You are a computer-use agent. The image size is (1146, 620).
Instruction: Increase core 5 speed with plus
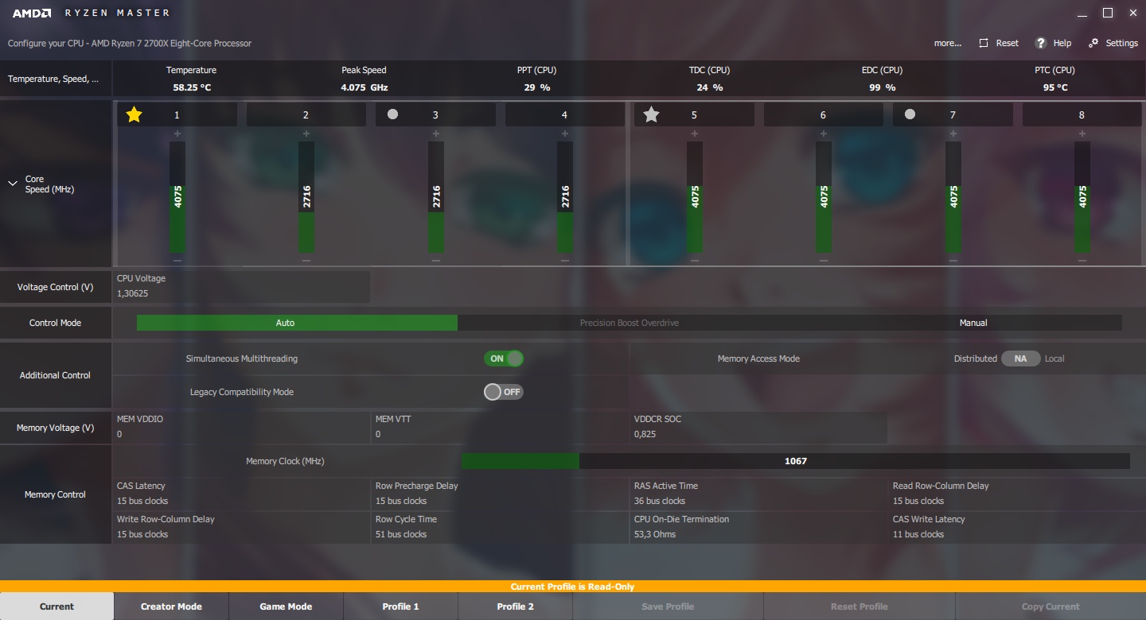[x=695, y=134]
